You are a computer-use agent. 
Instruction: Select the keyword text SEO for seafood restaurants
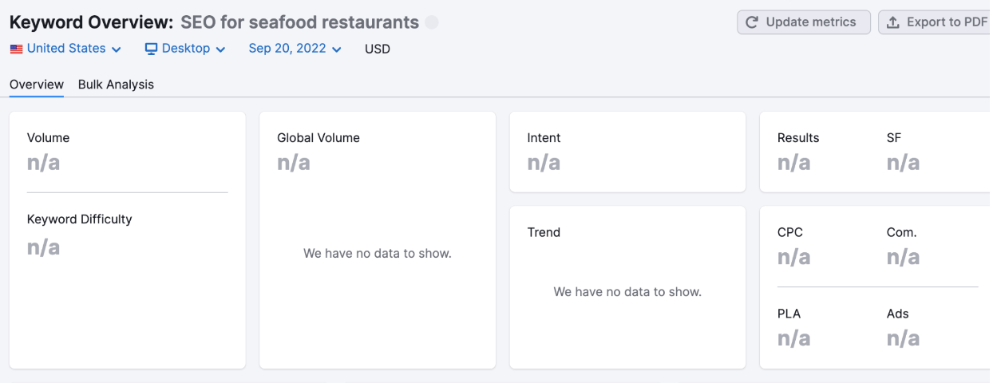tap(299, 22)
